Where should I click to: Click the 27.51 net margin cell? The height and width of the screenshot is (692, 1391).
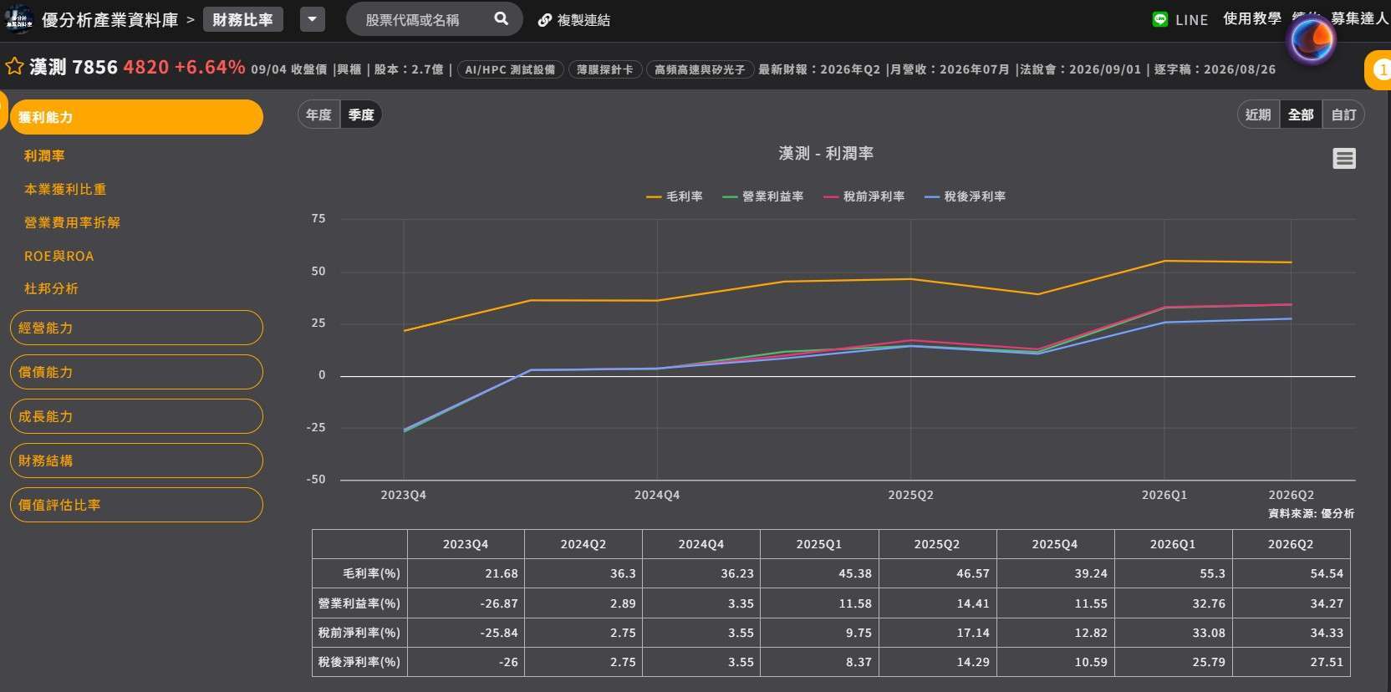pos(1291,662)
